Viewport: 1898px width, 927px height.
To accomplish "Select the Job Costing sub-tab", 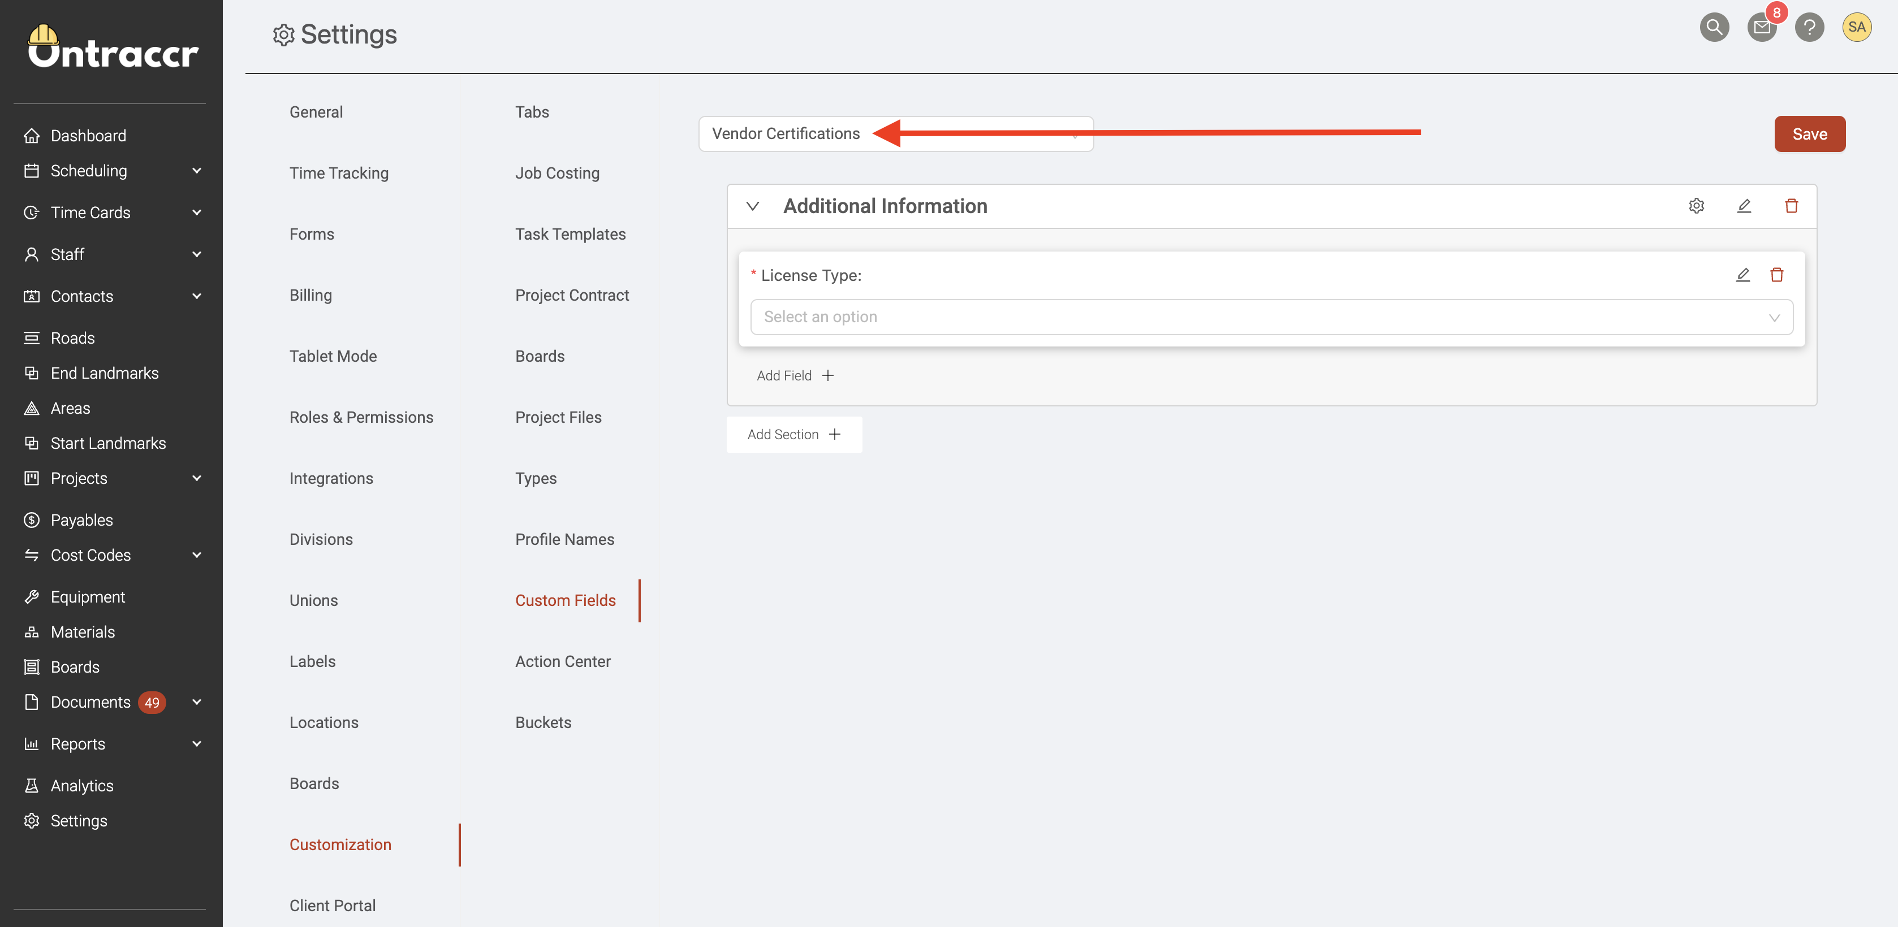I will point(557,173).
